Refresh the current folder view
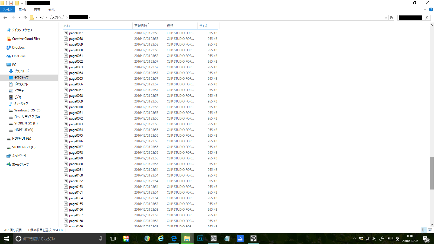 tap(391, 18)
